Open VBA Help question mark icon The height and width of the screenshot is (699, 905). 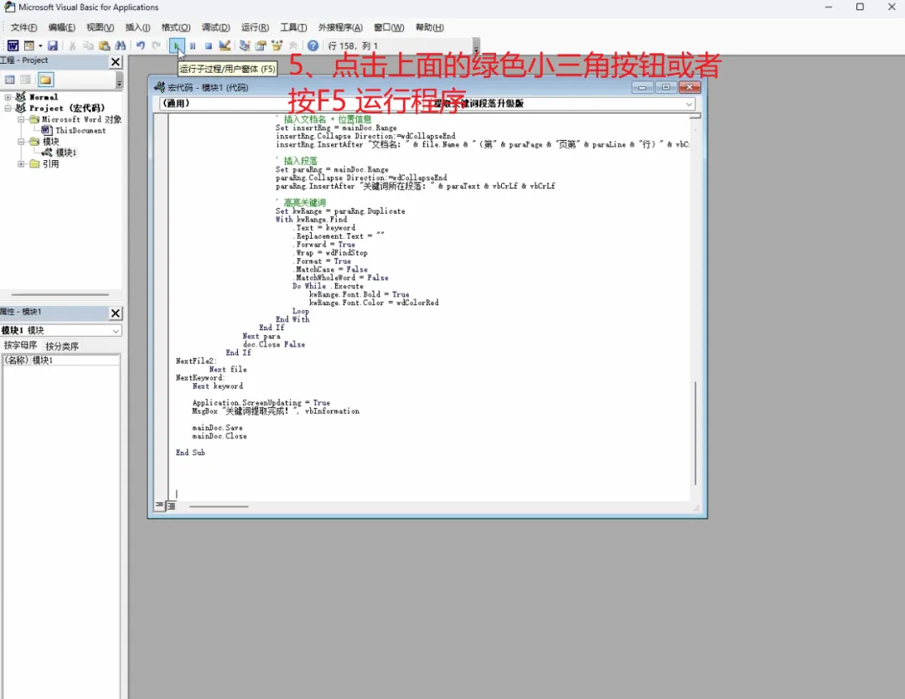pos(313,45)
